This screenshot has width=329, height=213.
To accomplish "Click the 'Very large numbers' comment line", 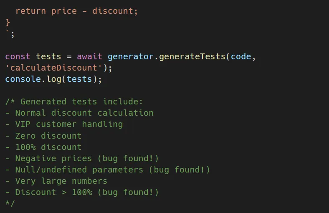I will (61, 181).
